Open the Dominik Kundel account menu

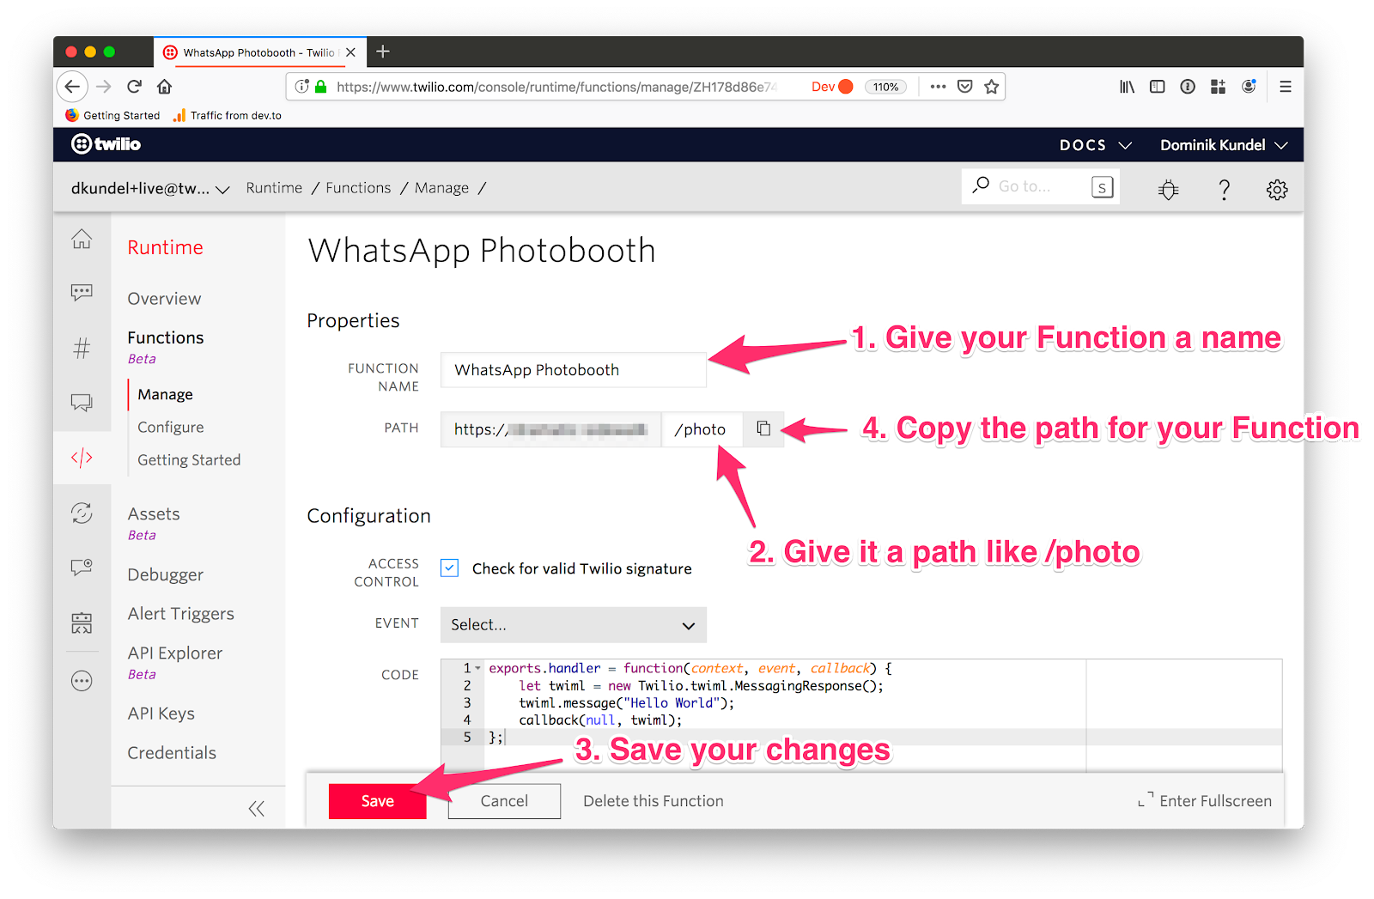click(x=1224, y=145)
